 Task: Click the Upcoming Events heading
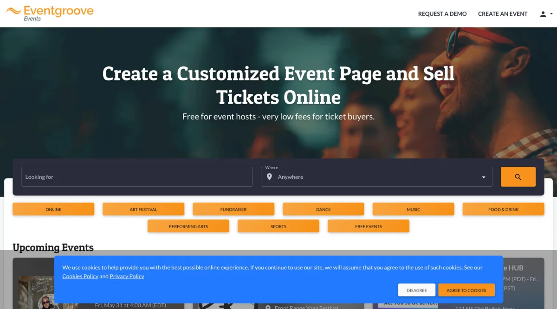[x=53, y=248]
